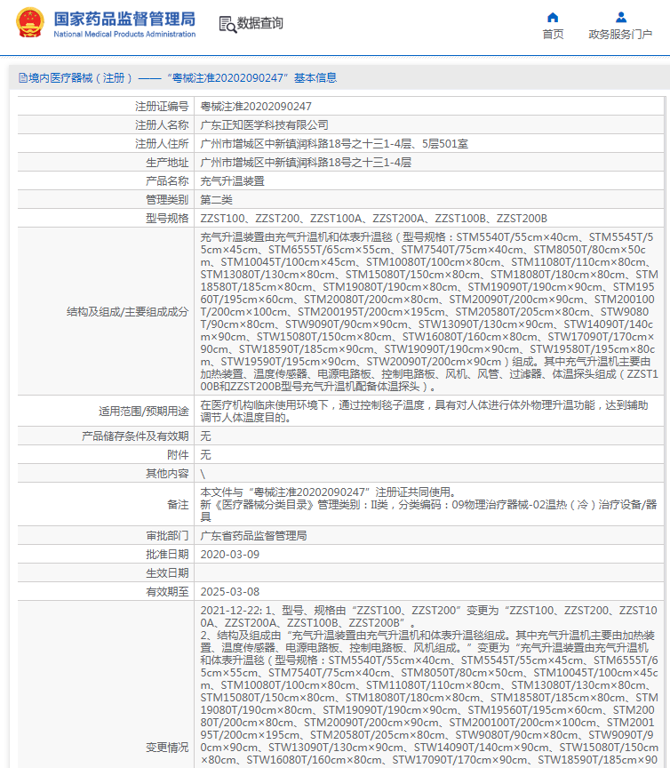Click the structure description paragraph text
670x768 pixels.
tap(429, 311)
